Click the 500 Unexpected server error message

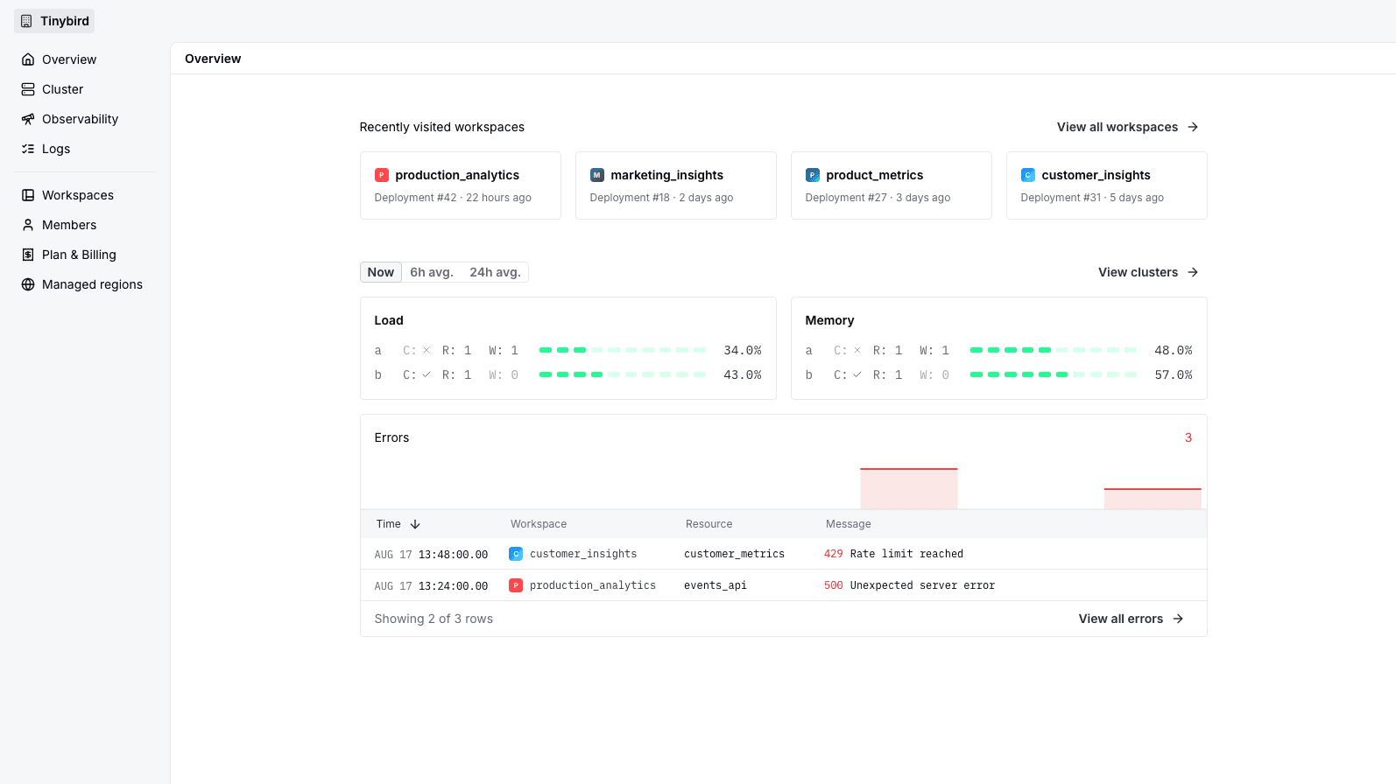click(909, 585)
